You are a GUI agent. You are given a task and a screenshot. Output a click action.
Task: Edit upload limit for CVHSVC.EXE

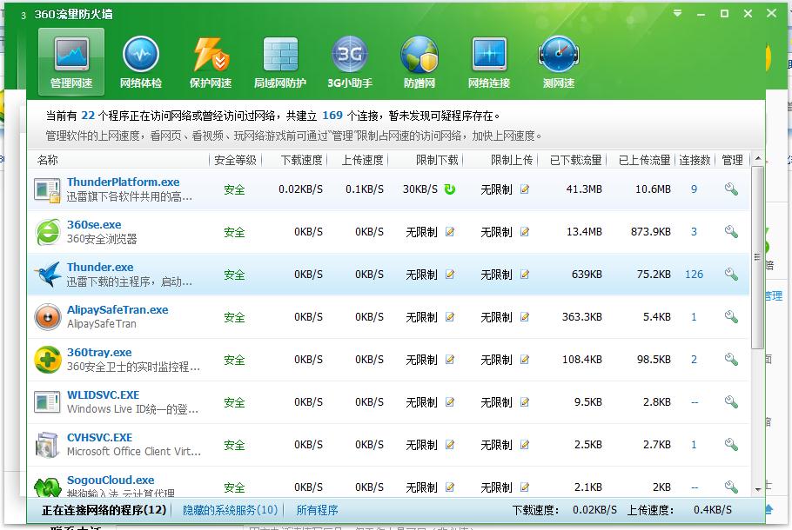coord(525,445)
